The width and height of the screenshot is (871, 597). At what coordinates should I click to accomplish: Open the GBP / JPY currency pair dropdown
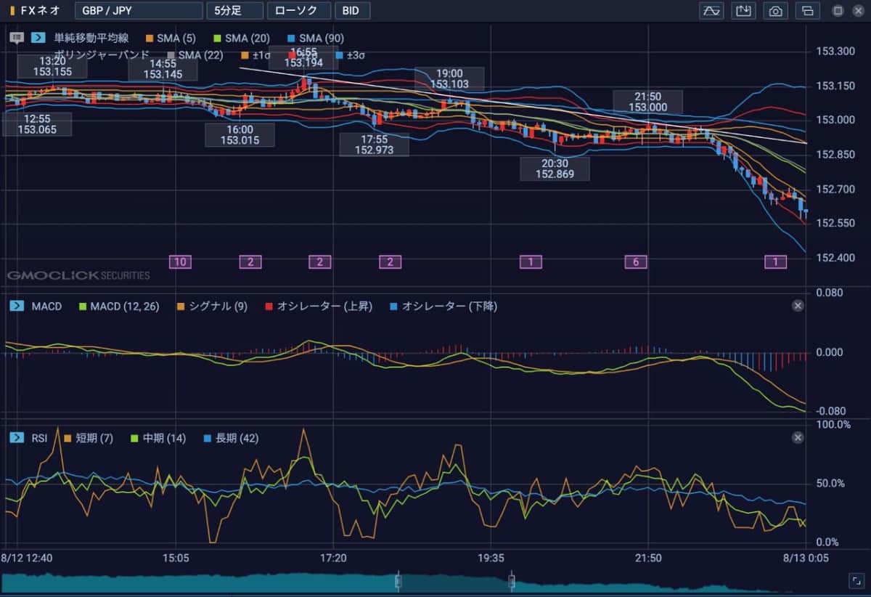click(x=139, y=11)
